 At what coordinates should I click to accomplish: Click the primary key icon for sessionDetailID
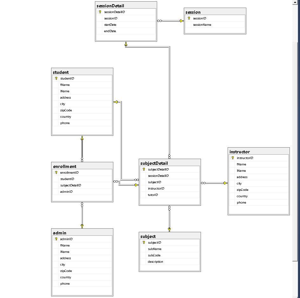point(100,12)
